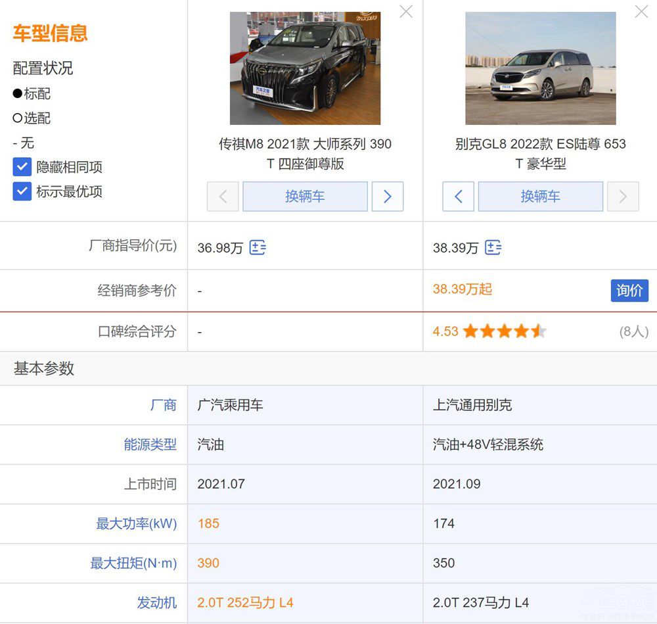Click left arrow for 传祺M8 column
657x624 pixels.
223,197
